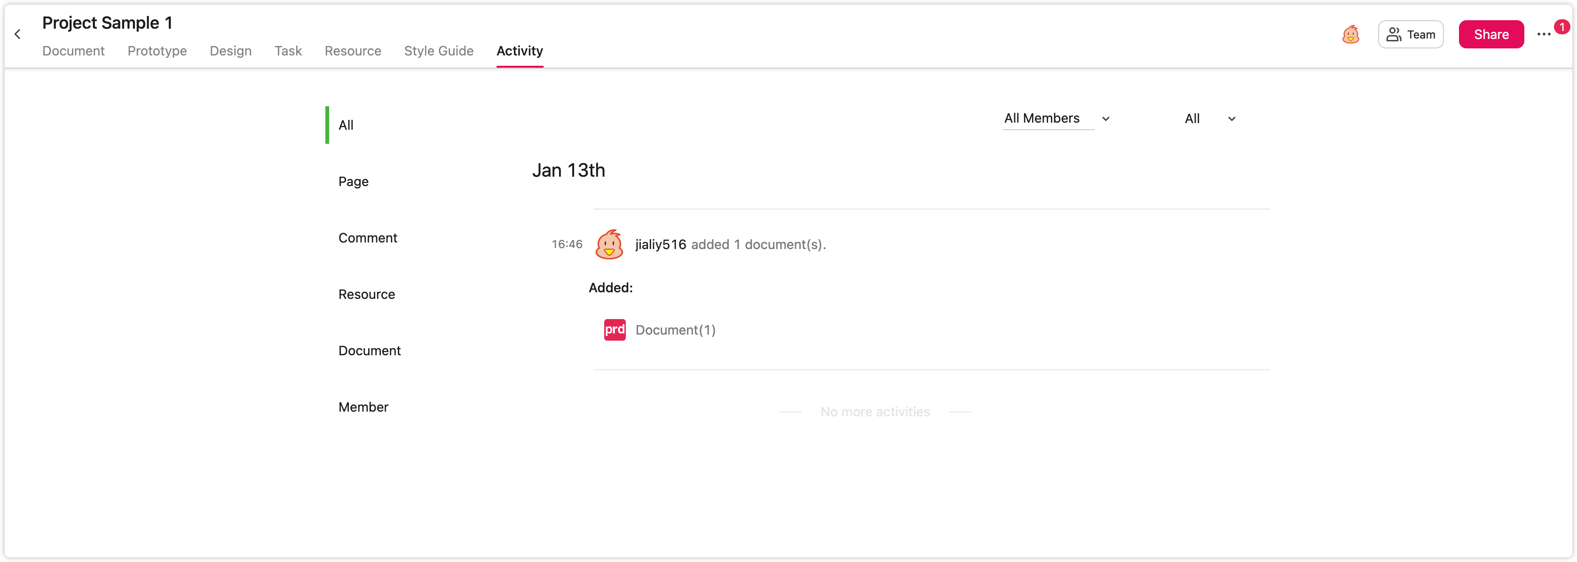This screenshot has height=562, width=1577.
Task: Expand the All Members dropdown arrow
Action: [1105, 118]
